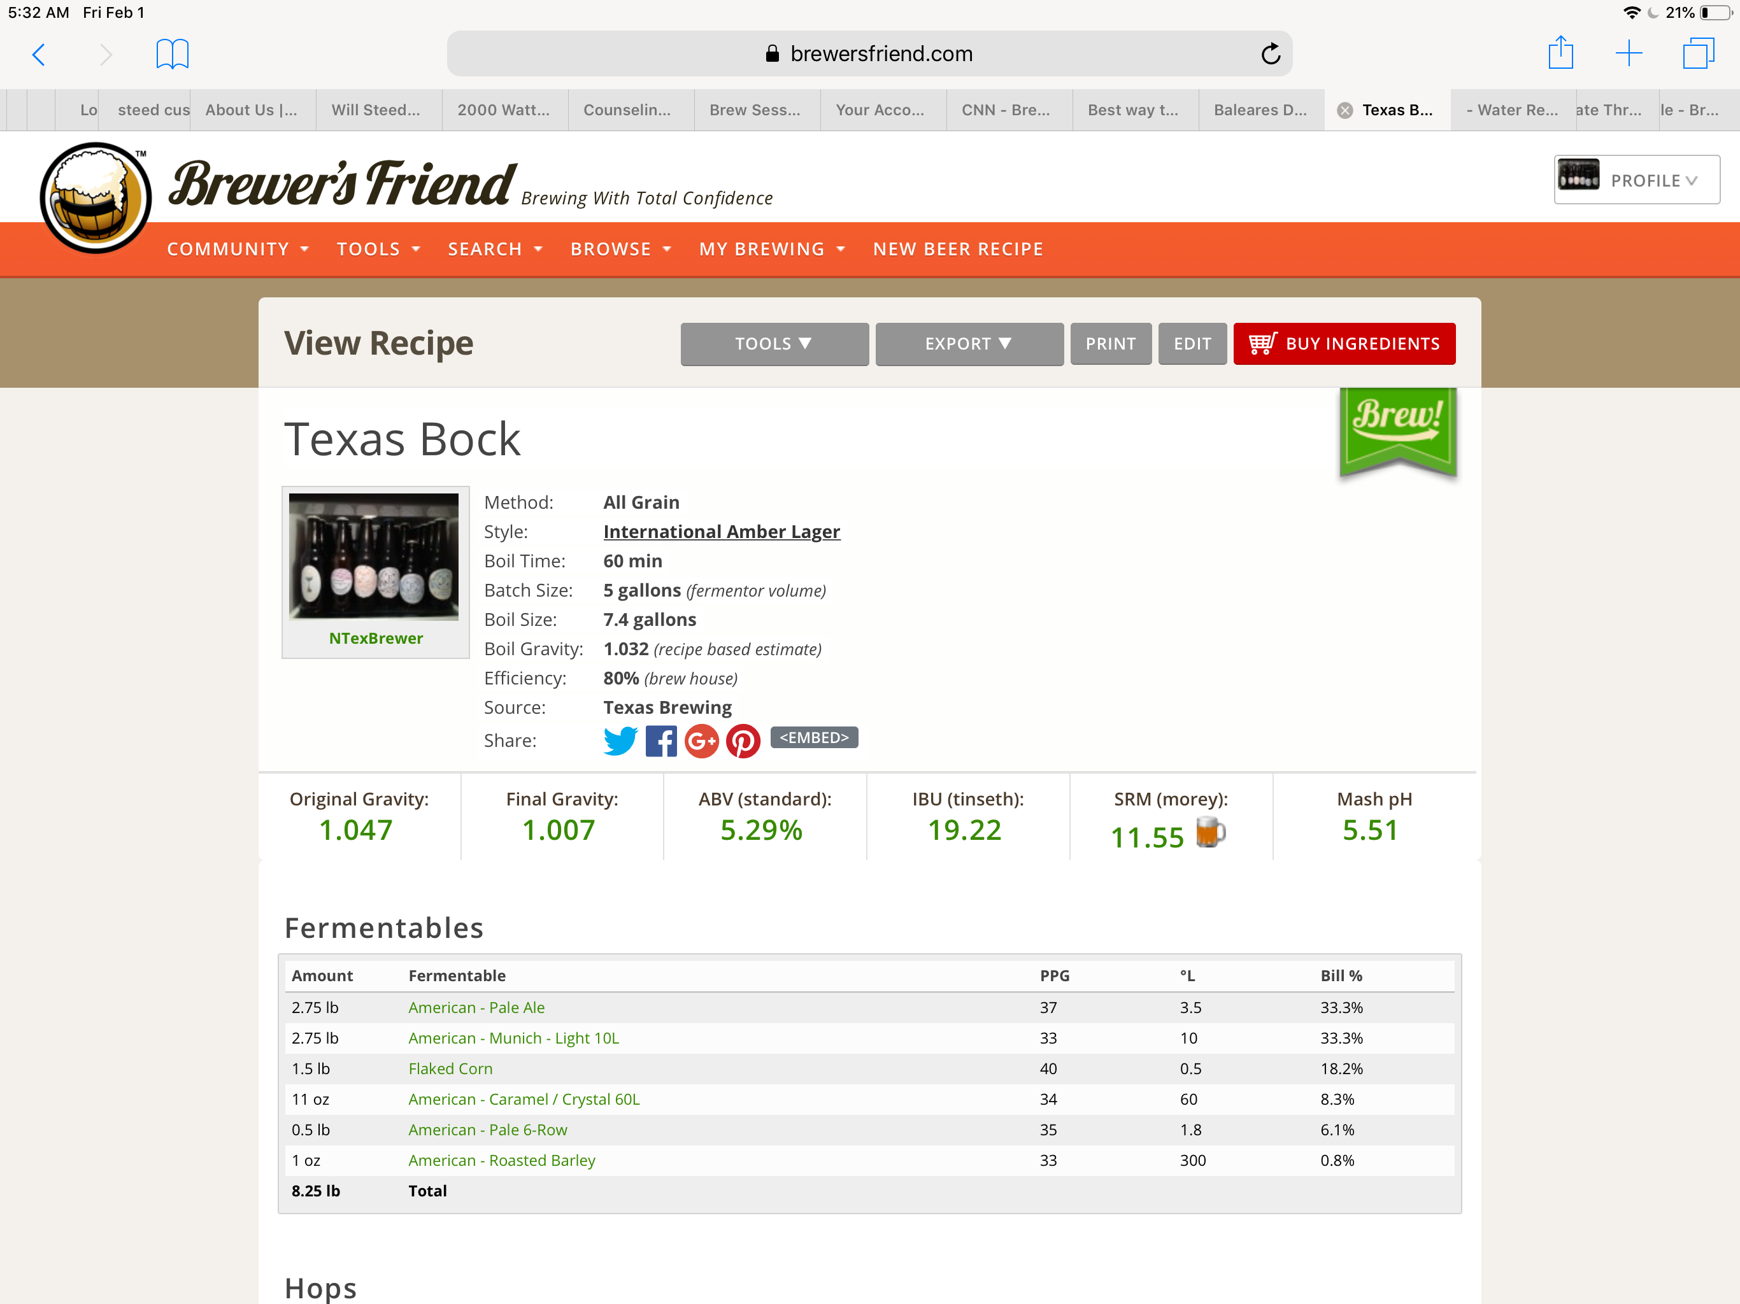
Task: Tap the Safari forward arrow
Action: click(x=106, y=54)
